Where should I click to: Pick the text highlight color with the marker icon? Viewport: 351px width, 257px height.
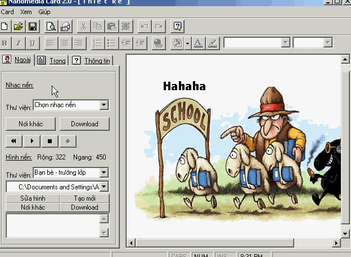click(x=213, y=43)
